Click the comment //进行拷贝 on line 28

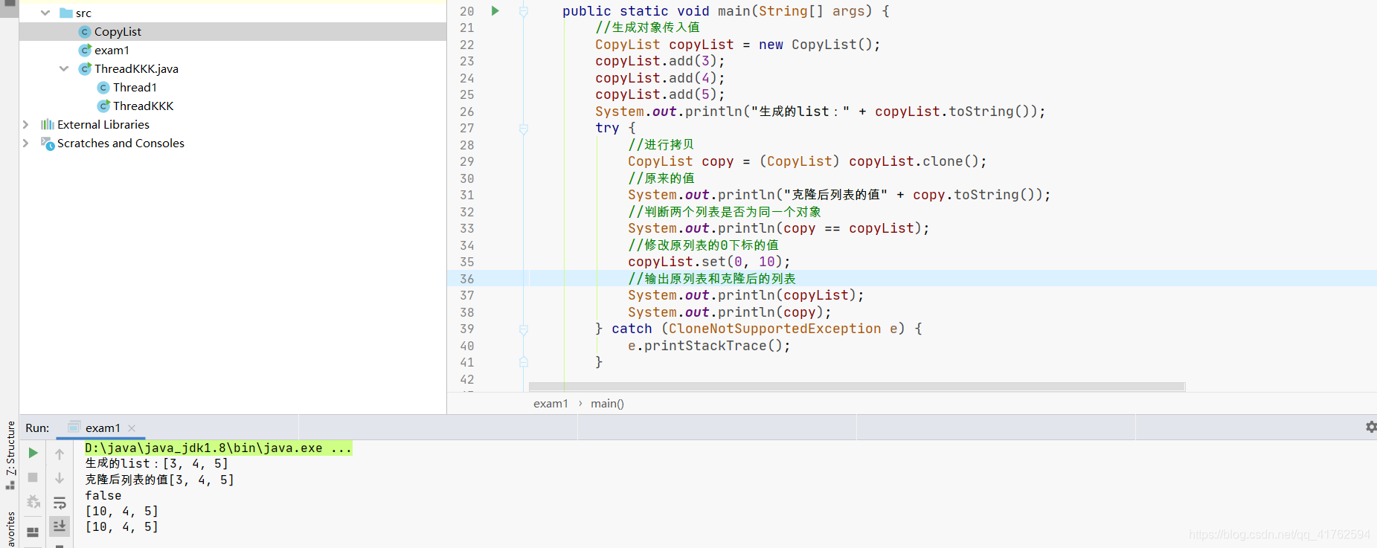[661, 144]
